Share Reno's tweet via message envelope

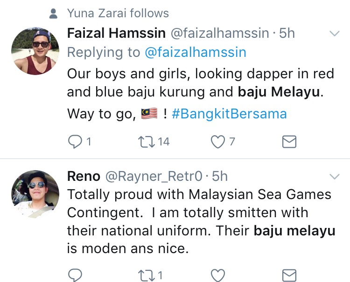point(289,275)
